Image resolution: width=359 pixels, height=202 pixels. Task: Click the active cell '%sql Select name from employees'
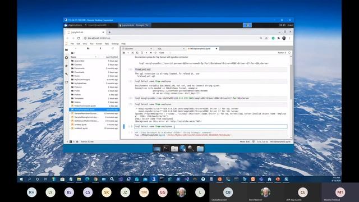(211, 126)
